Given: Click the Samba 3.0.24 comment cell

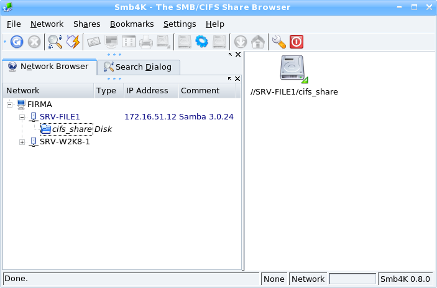Looking at the screenshot, I should 206,117.
